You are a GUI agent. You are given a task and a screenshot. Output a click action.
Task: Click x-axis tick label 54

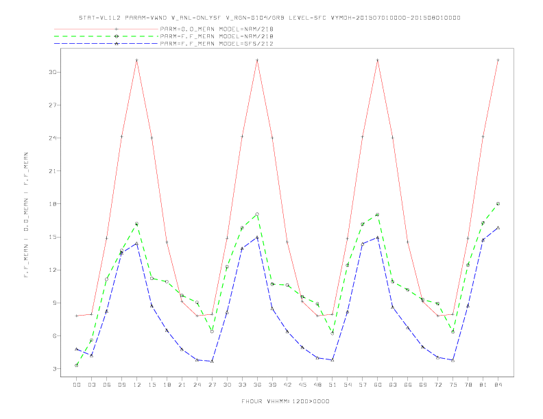348,385
